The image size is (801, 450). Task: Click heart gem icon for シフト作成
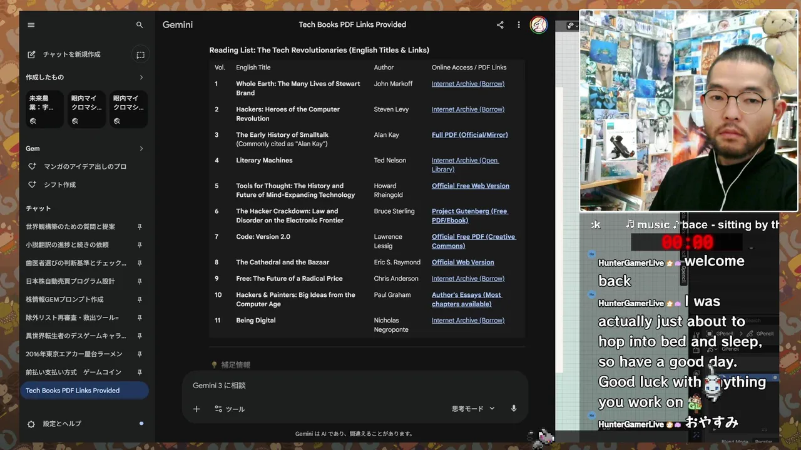32,185
